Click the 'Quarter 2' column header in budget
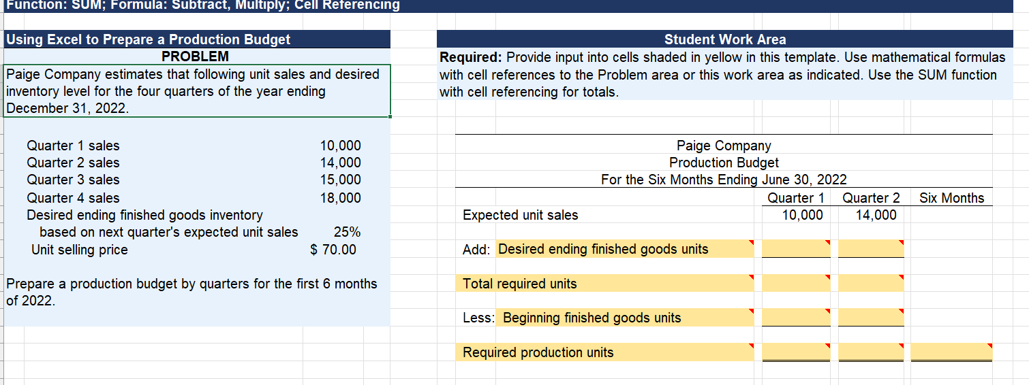The width and height of the screenshot is (1029, 385). point(871,198)
